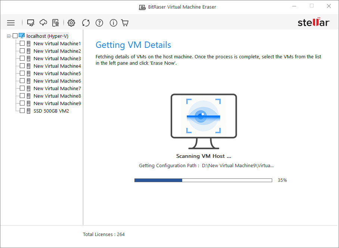Image resolution: width=339 pixels, height=248 pixels.
Task: Click server icon beside New Virtual Machine9
Action: 28,103
